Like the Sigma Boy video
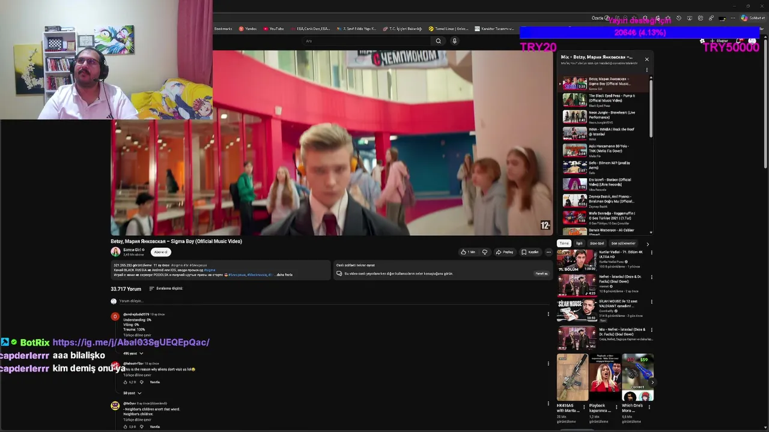Image resolution: width=769 pixels, height=432 pixels. tap(468, 252)
